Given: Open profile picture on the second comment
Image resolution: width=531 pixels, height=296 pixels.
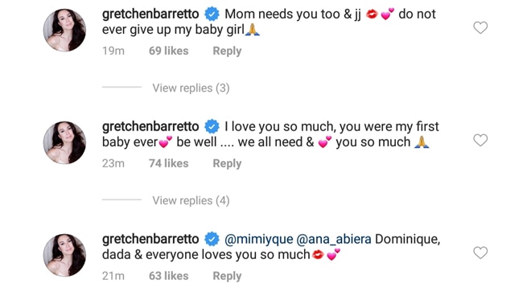Looking at the screenshot, I should (64, 142).
